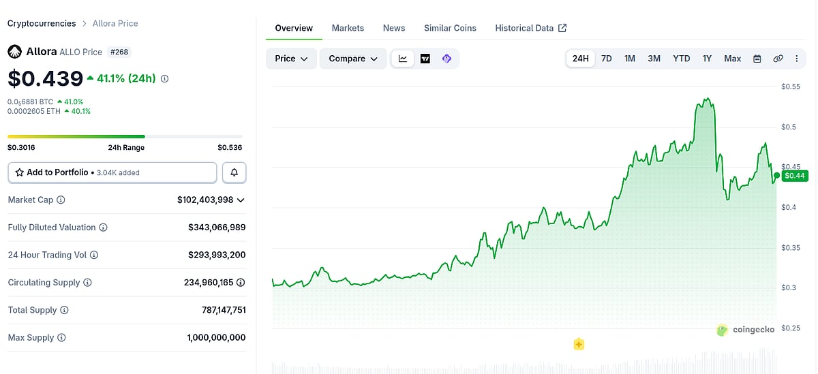Click the yellow event marker on chart
818x374 pixels.
(579, 344)
